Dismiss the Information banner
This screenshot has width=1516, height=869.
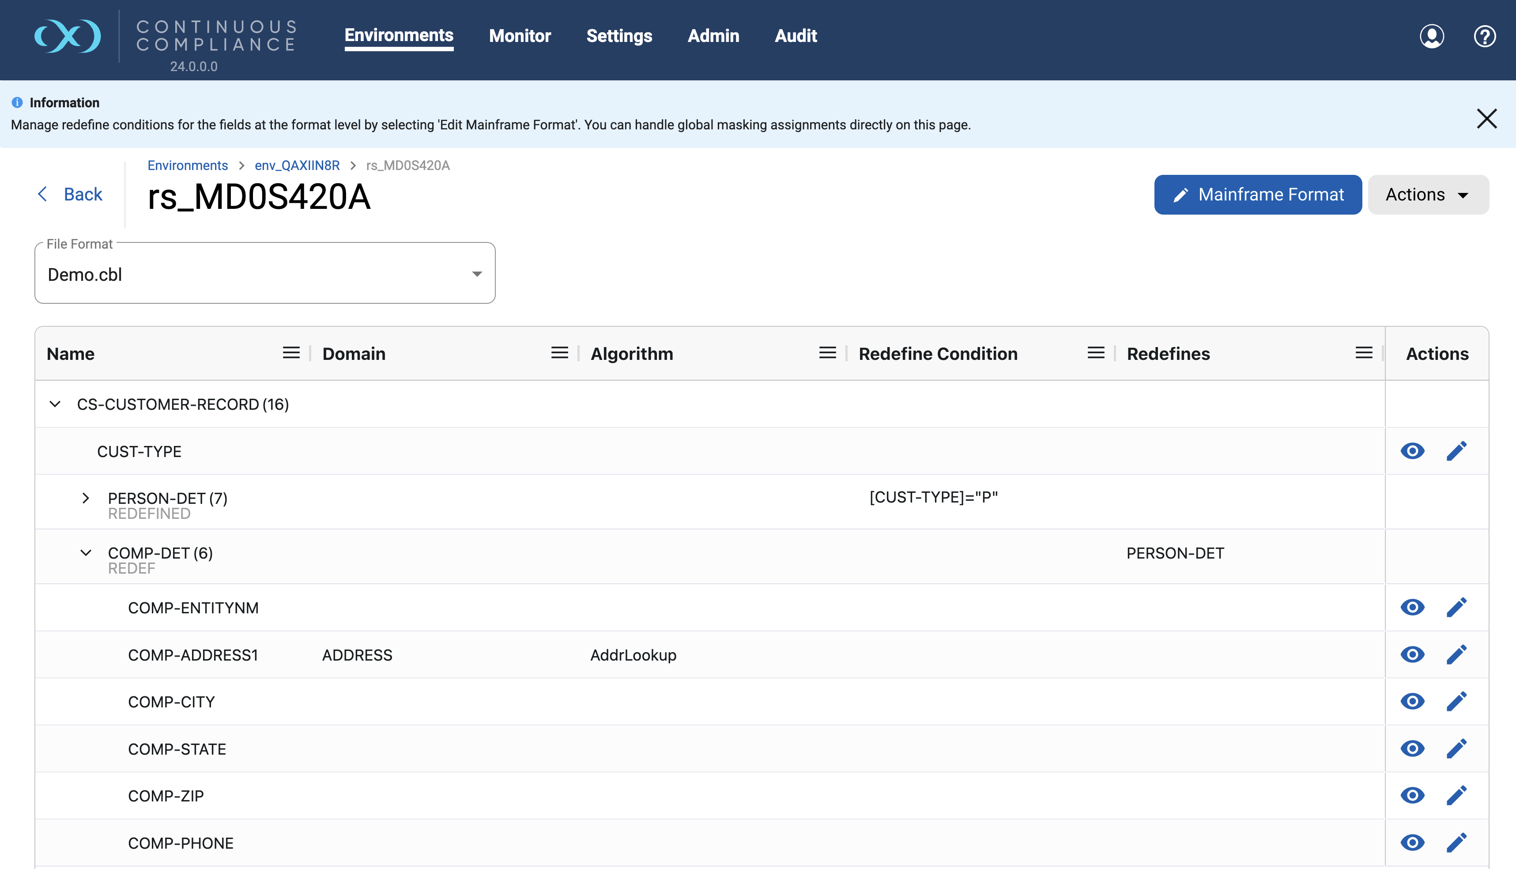(1486, 118)
